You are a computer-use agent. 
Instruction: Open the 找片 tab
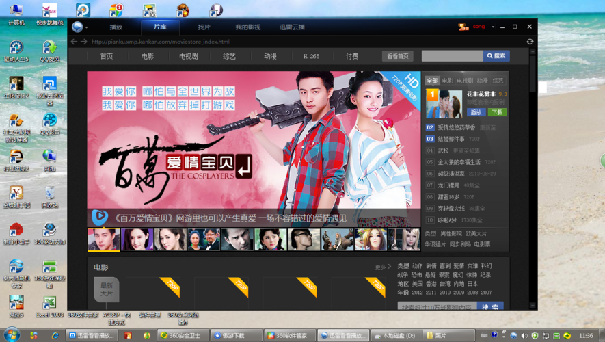pos(204,27)
